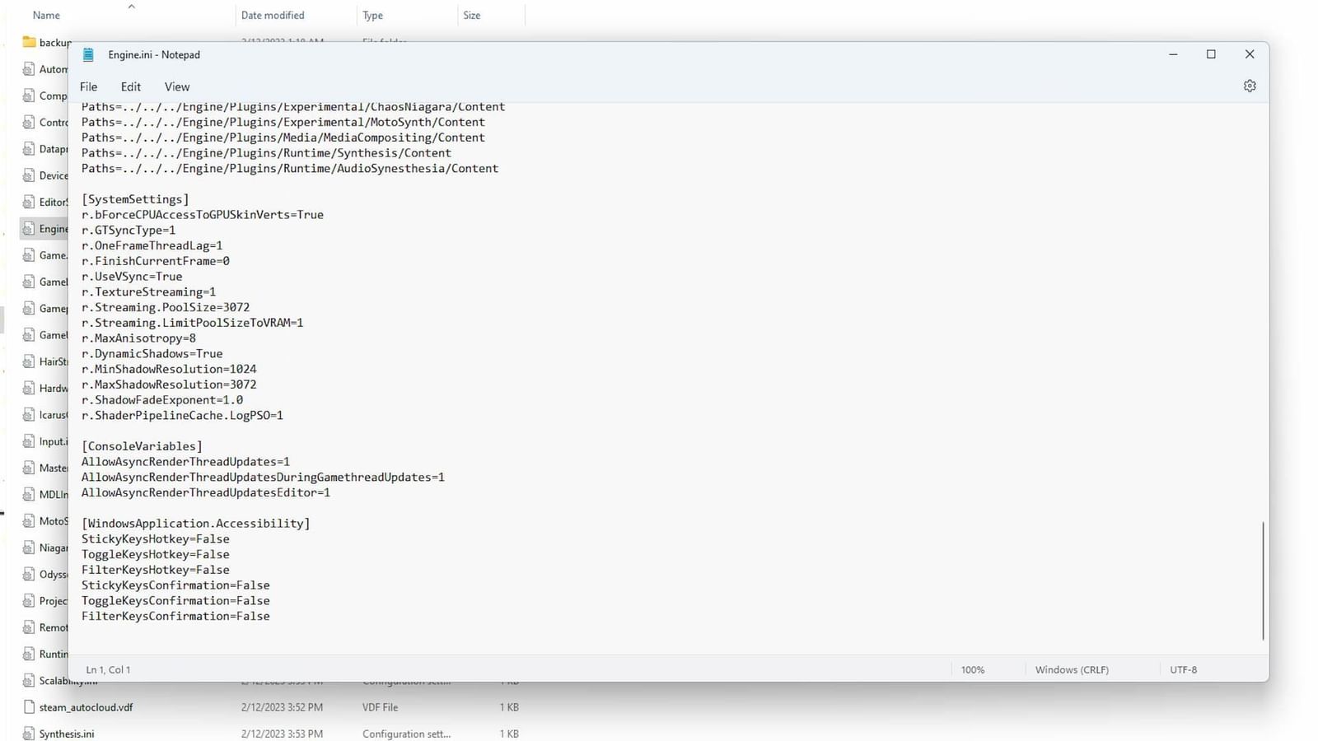The image size is (1318, 741).
Task: Open the Edit menu in Notepad
Action: point(130,87)
